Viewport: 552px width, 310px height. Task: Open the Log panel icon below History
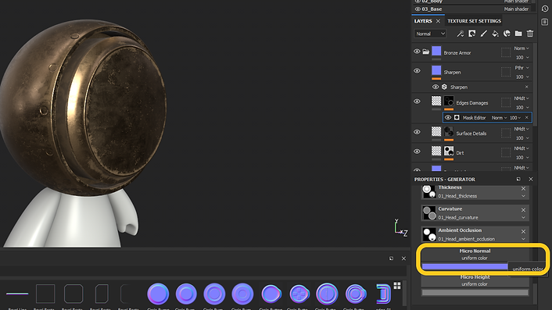click(x=545, y=22)
